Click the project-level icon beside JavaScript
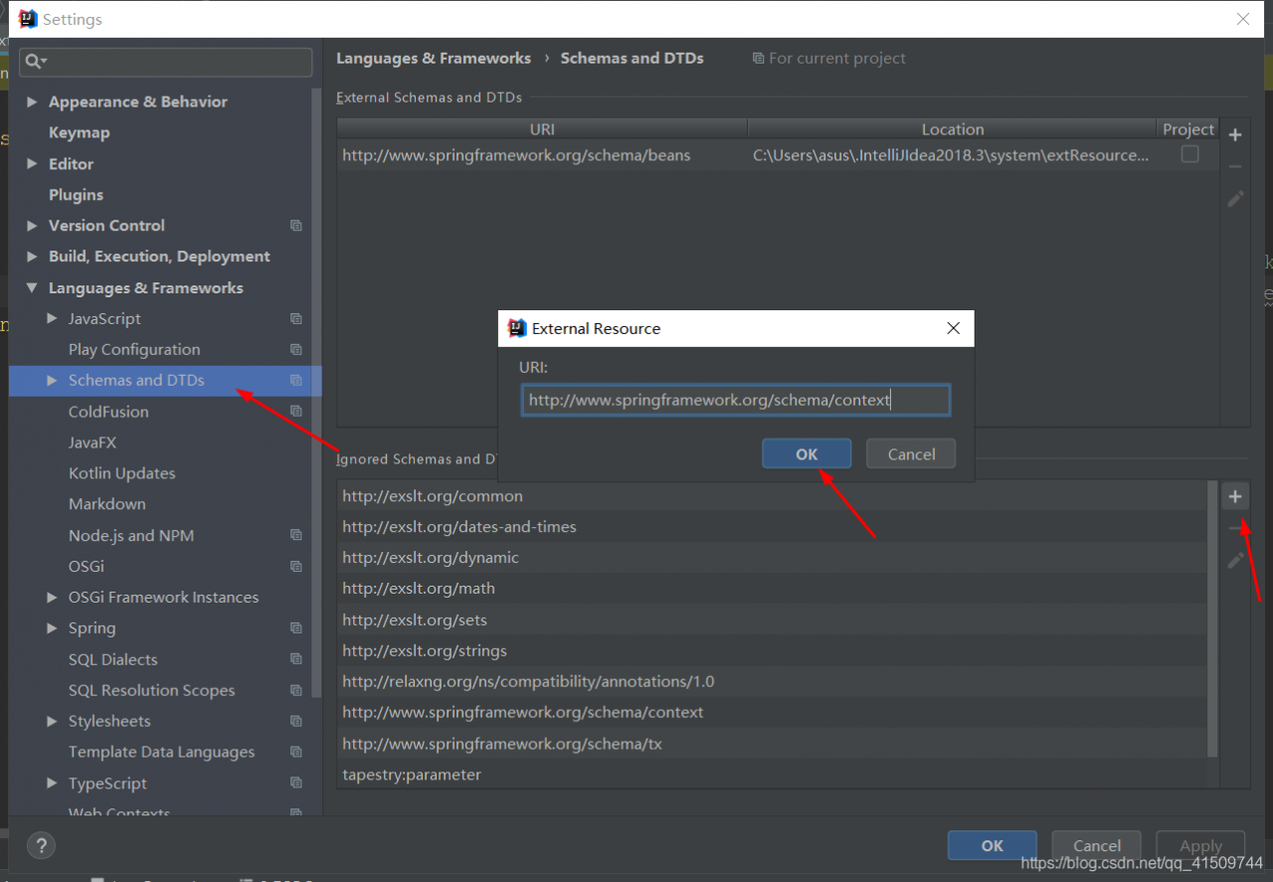Screen dimensions: 1273x882 [295, 319]
